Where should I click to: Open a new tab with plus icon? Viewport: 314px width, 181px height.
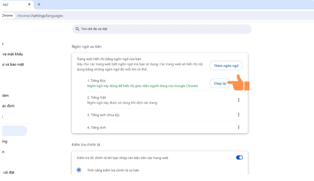click(x=39, y=4)
